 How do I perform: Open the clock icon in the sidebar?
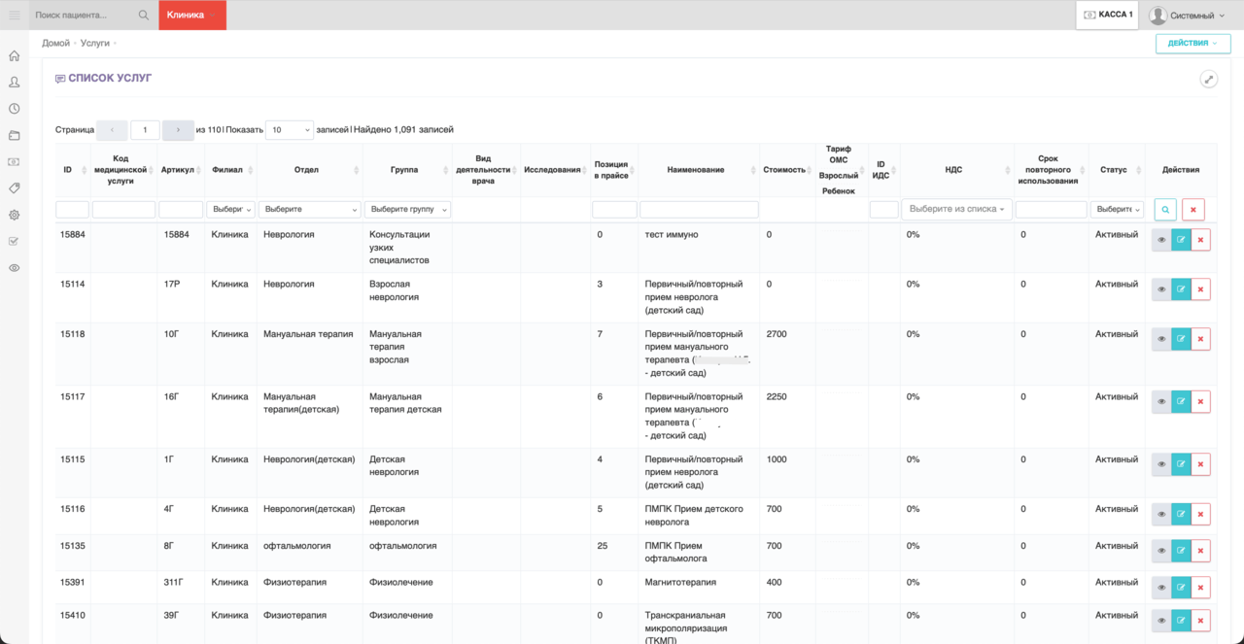point(14,109)
